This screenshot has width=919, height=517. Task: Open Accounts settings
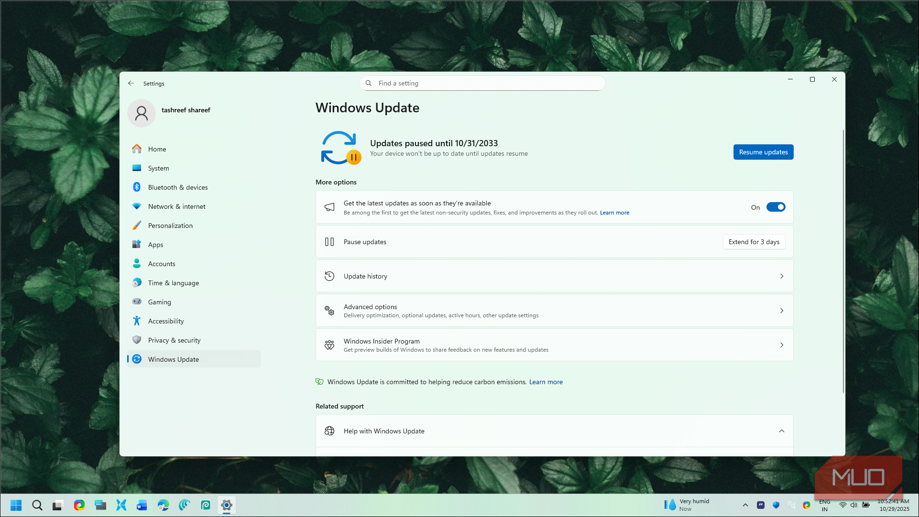tap(194, 264)
